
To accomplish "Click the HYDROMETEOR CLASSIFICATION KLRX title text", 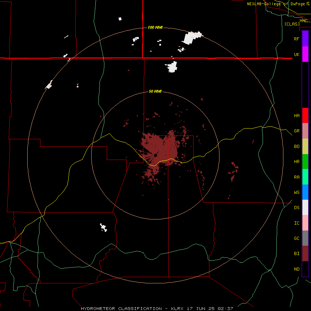I will point(157,309).
